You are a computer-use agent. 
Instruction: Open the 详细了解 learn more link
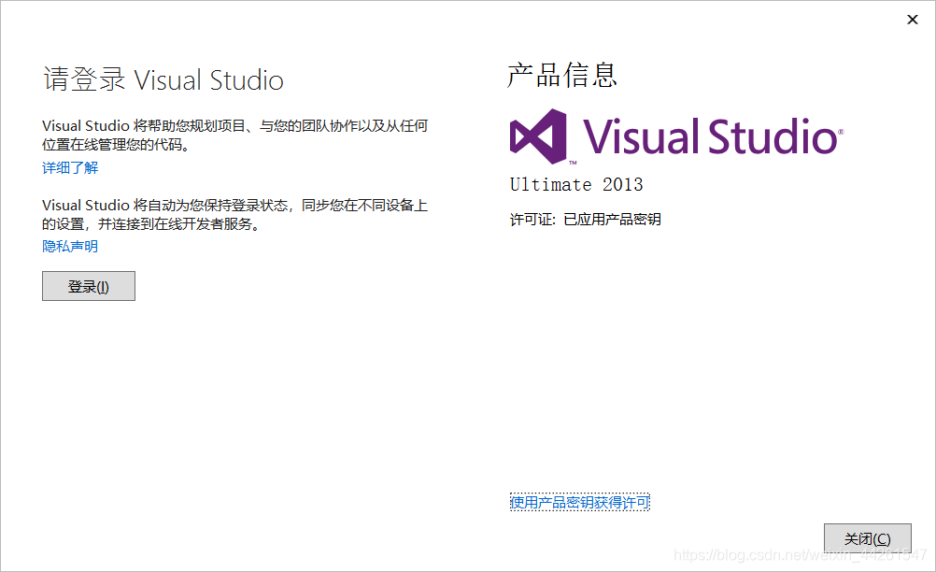[70, 168]
